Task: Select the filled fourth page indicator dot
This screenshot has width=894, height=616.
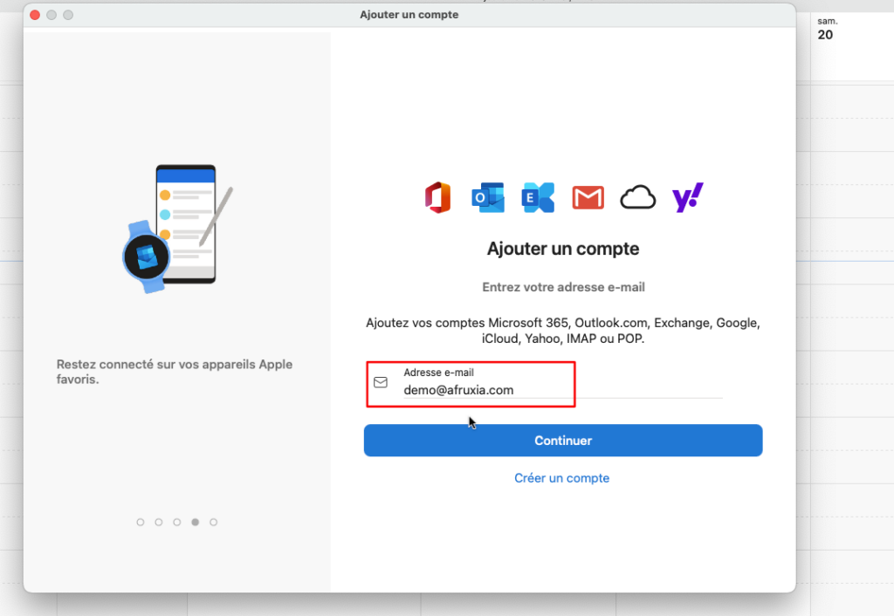Action: [x=196, y=522]
